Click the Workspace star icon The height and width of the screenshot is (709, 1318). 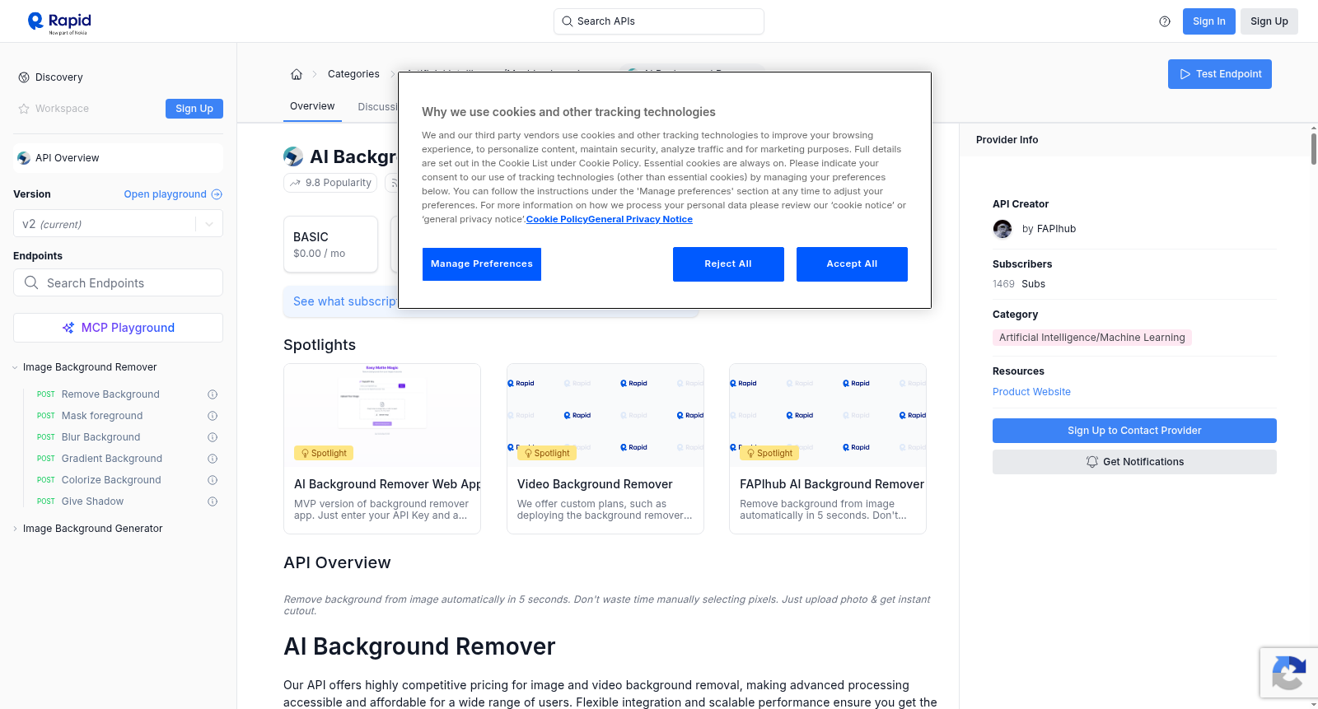24,109
